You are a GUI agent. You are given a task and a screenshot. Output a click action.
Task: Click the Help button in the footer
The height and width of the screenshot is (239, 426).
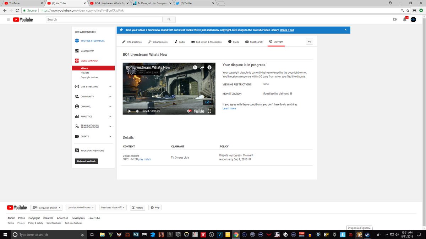pyautogui.click(x=155, y=207)
